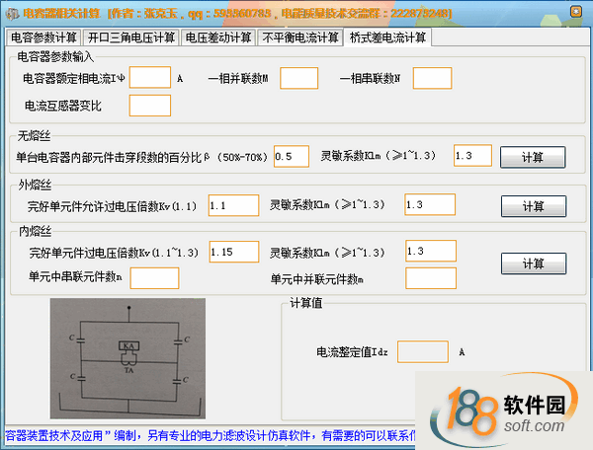This screenshot has height=450, width=593.
Task: Click the 电容器额定相电流 input field
Action: tap(150, 77)
